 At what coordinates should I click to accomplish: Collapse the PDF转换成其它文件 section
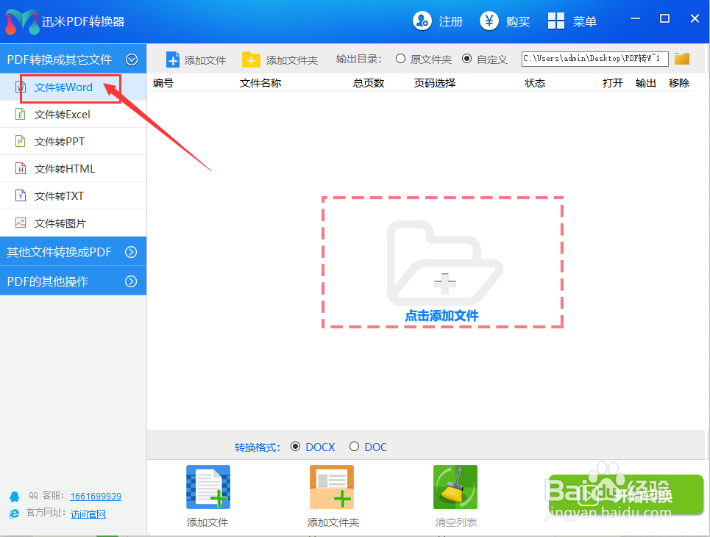click(x=132, y=59)
